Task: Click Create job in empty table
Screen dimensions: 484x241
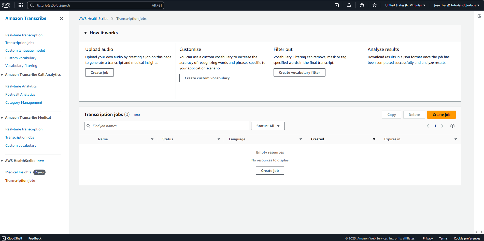Action: pyautogui.click(x=270, y=171)
